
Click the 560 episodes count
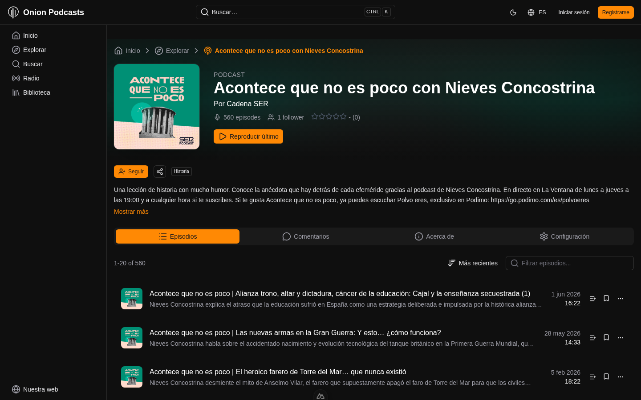coord(237,117)
